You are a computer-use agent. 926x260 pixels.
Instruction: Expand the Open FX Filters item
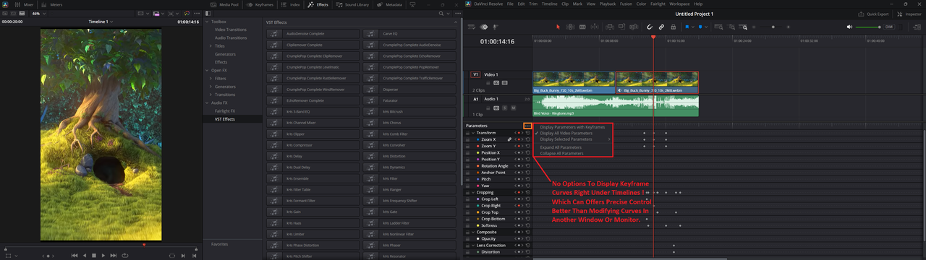click(x=211, y=78)
